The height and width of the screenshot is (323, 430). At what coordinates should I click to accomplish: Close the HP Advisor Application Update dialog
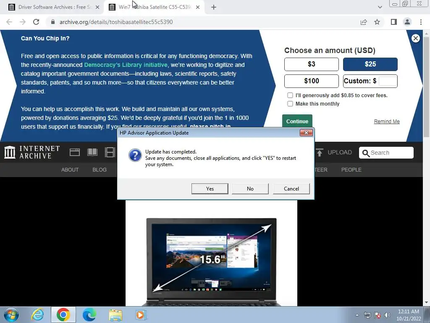[x=306, y=133]
